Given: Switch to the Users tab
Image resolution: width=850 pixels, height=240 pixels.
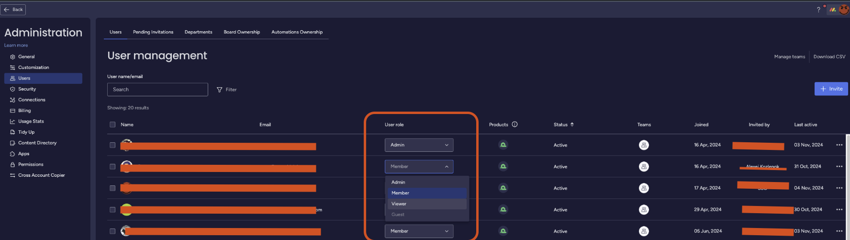Looking at the screenshot, I should [115, 32].
